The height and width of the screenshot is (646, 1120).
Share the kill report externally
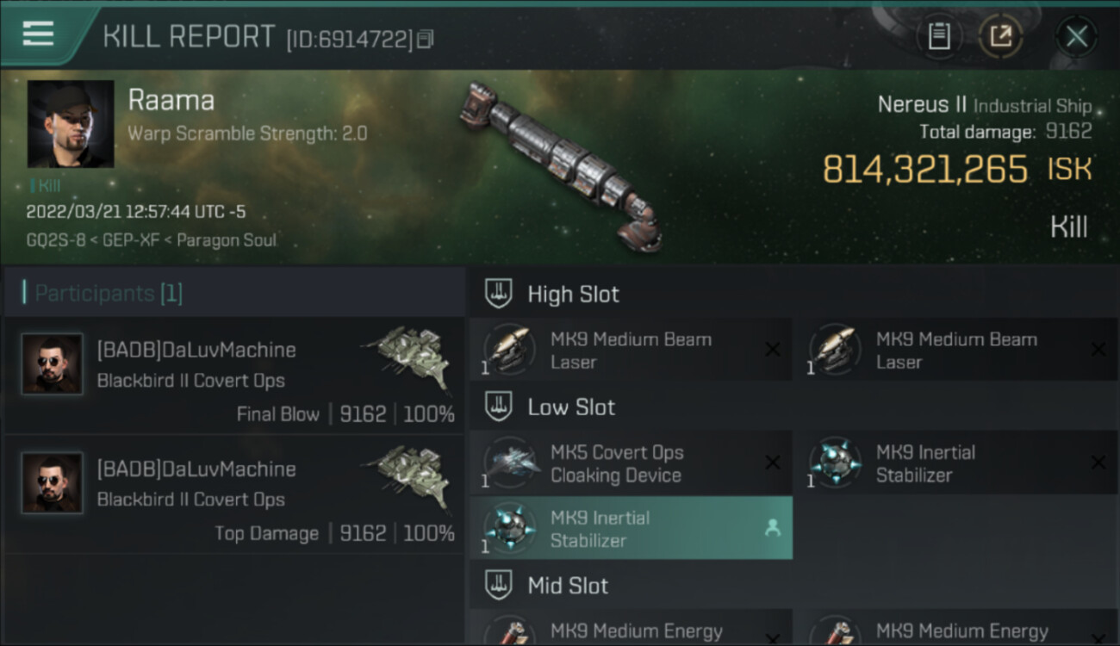click(1000, 37)
